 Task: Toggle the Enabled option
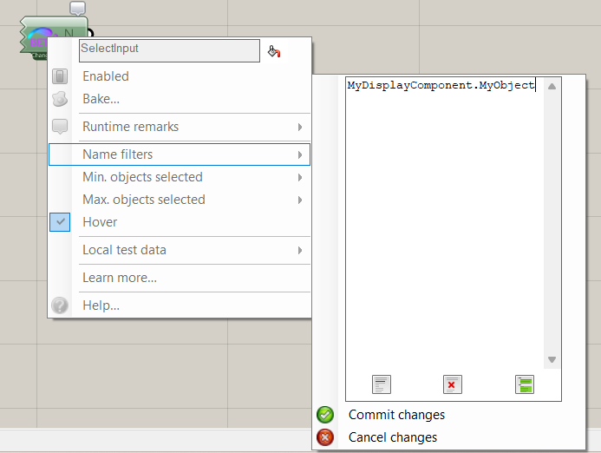[x=105, y=76]
